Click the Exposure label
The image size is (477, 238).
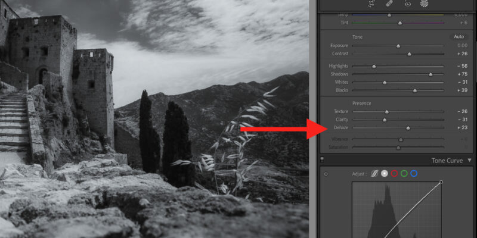pyautogui.click(x=339, y=46)
